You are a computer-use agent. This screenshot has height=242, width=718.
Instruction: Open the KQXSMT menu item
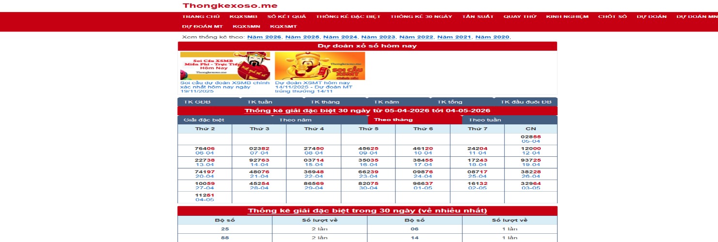click(x=283, y=26)
